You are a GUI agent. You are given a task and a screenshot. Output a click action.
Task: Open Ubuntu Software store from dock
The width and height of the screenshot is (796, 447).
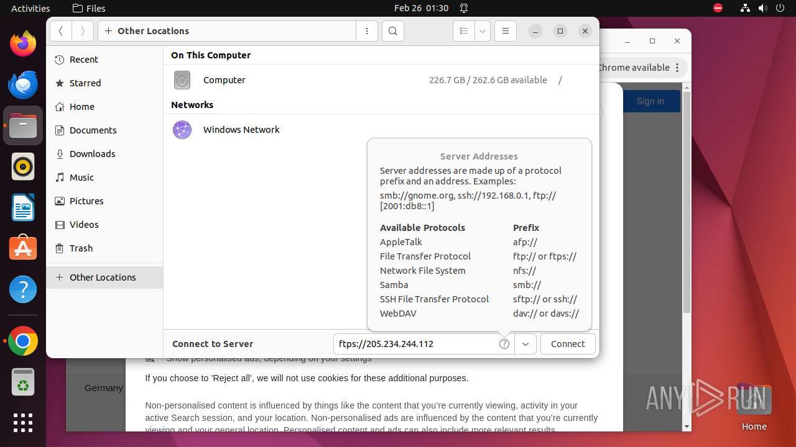point(23,248)
